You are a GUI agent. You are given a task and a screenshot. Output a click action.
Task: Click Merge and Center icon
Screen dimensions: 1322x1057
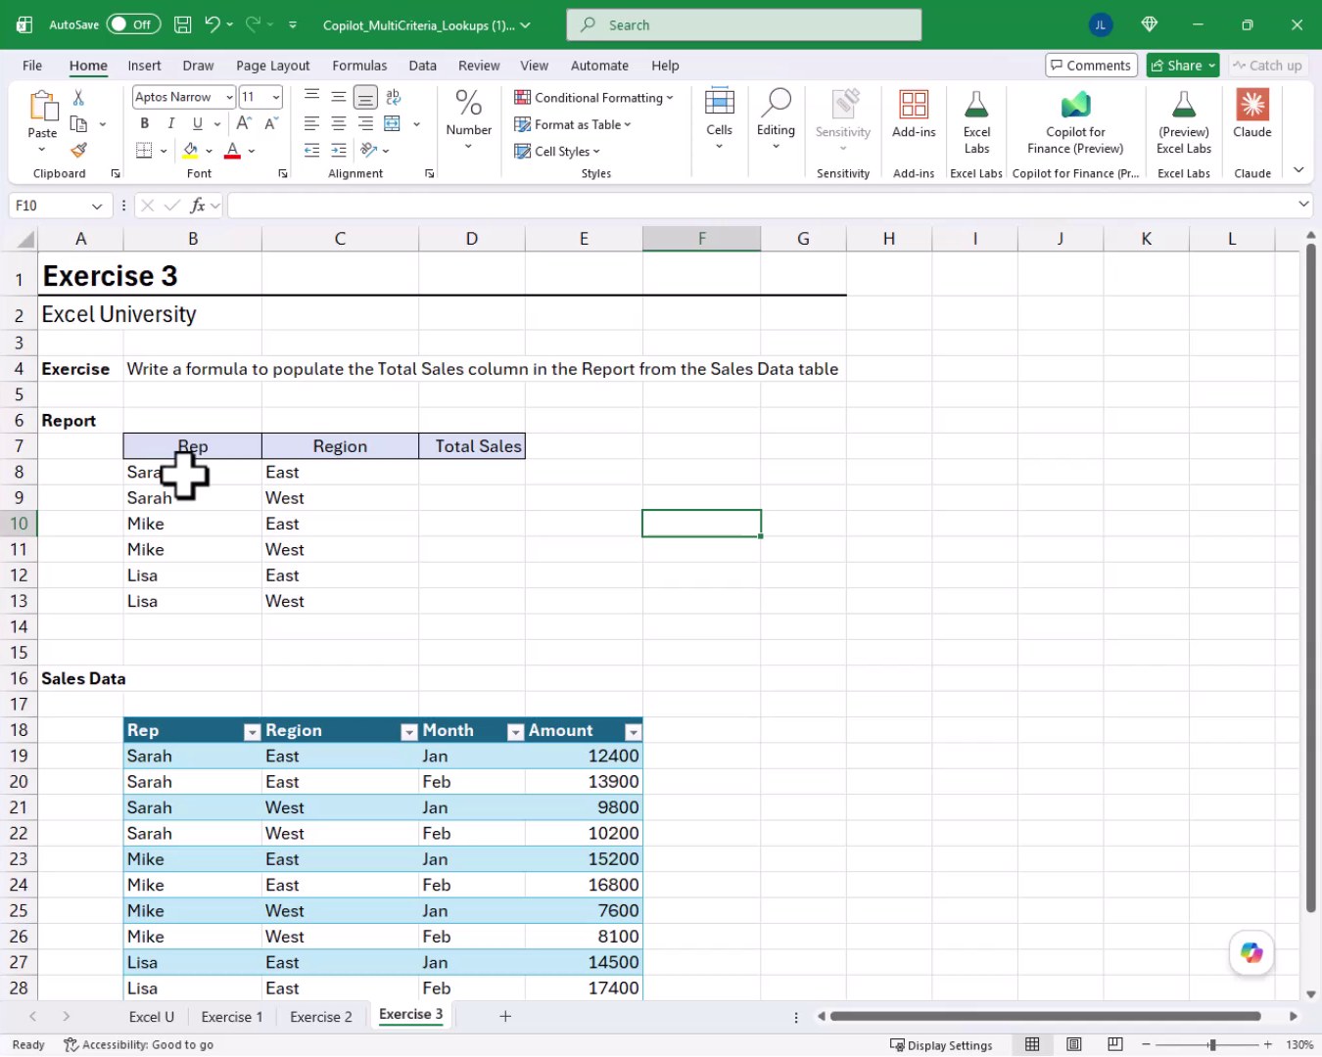(392, 123)
